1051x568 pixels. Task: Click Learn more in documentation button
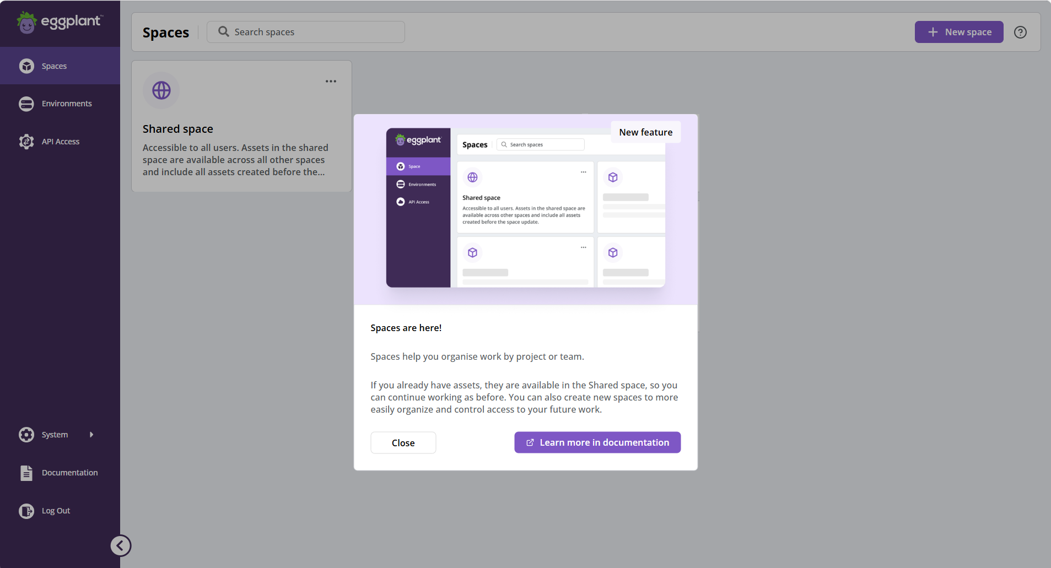pos(597,442)
